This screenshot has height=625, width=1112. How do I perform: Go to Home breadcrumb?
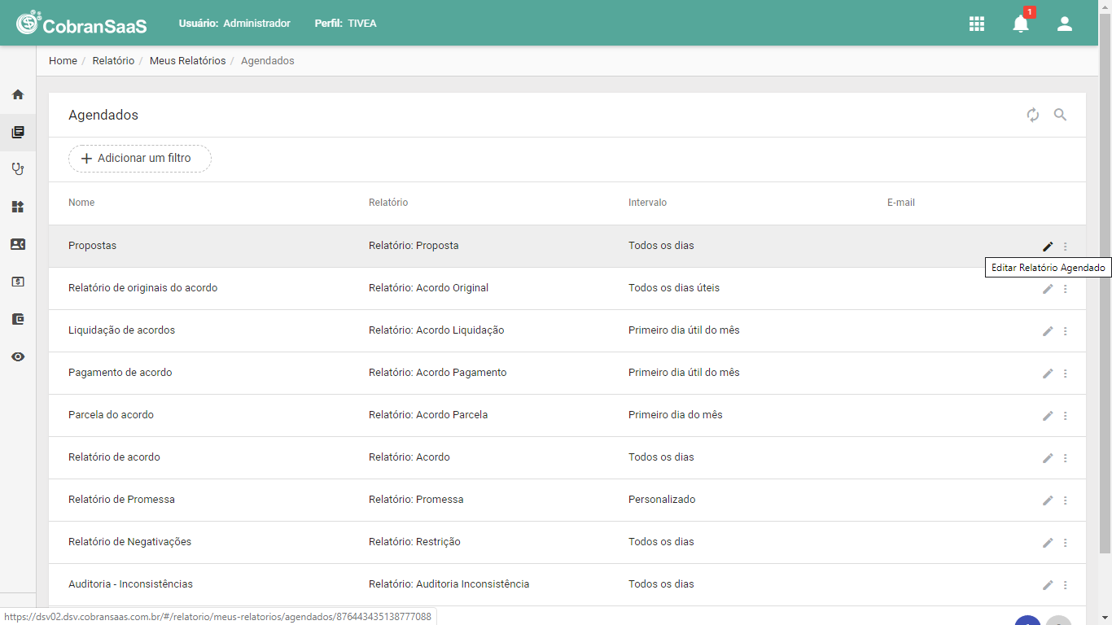63,61
